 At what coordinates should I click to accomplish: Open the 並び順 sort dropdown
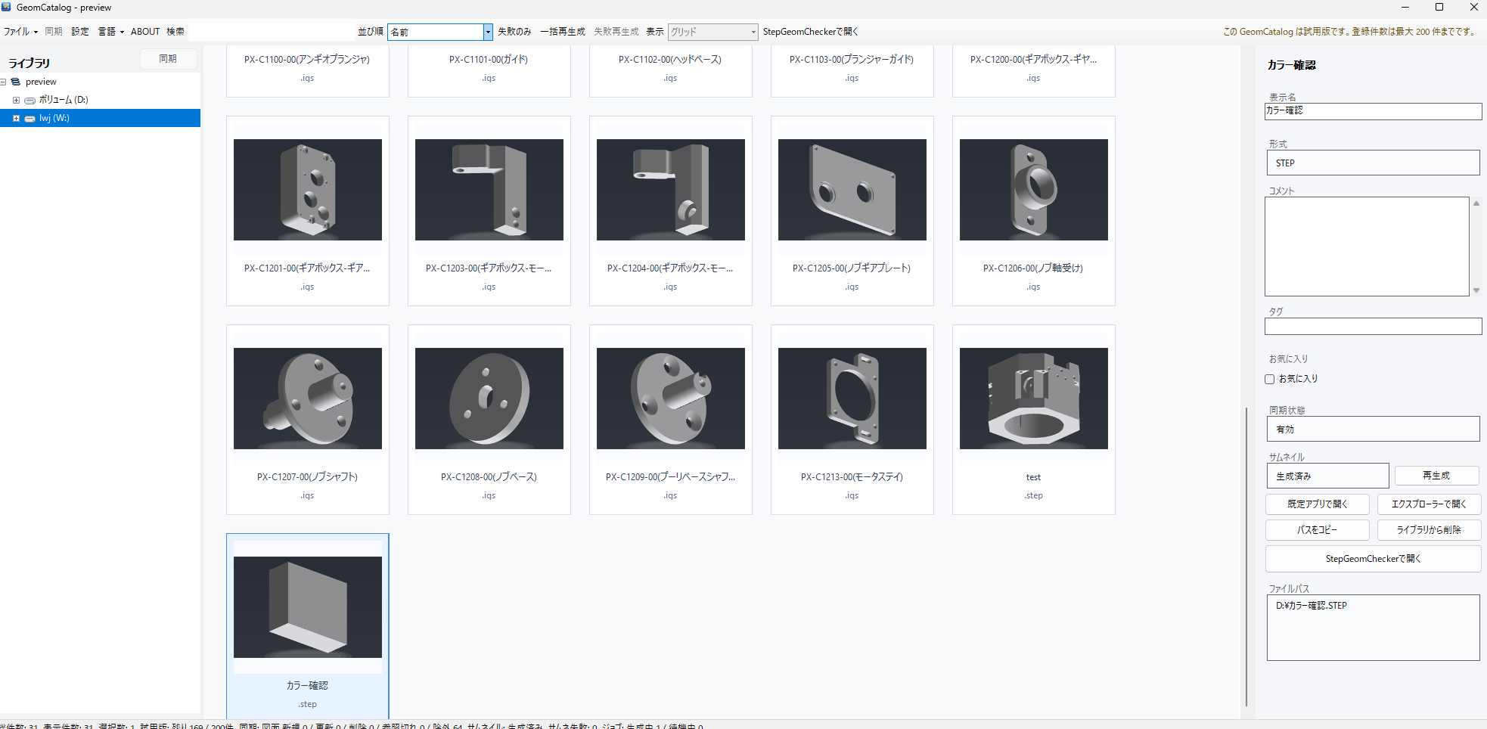click(489, 32)
